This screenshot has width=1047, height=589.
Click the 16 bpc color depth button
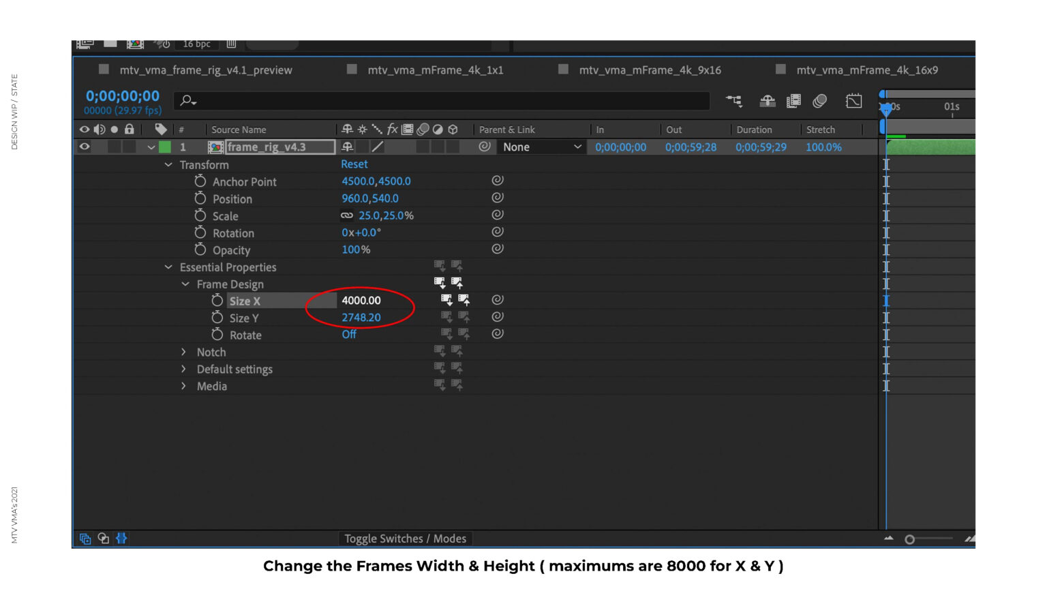tap(196, 44)
